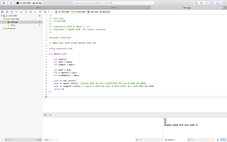Focus the variables view Filter field
Image resolution: width=227 pixels, height=142 pixels.
click(x=149, y=140)
